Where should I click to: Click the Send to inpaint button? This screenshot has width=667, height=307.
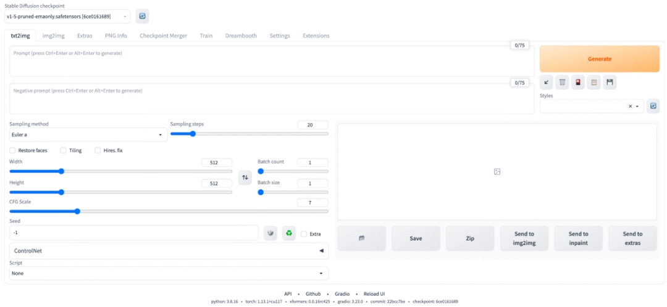coord(578,238)
